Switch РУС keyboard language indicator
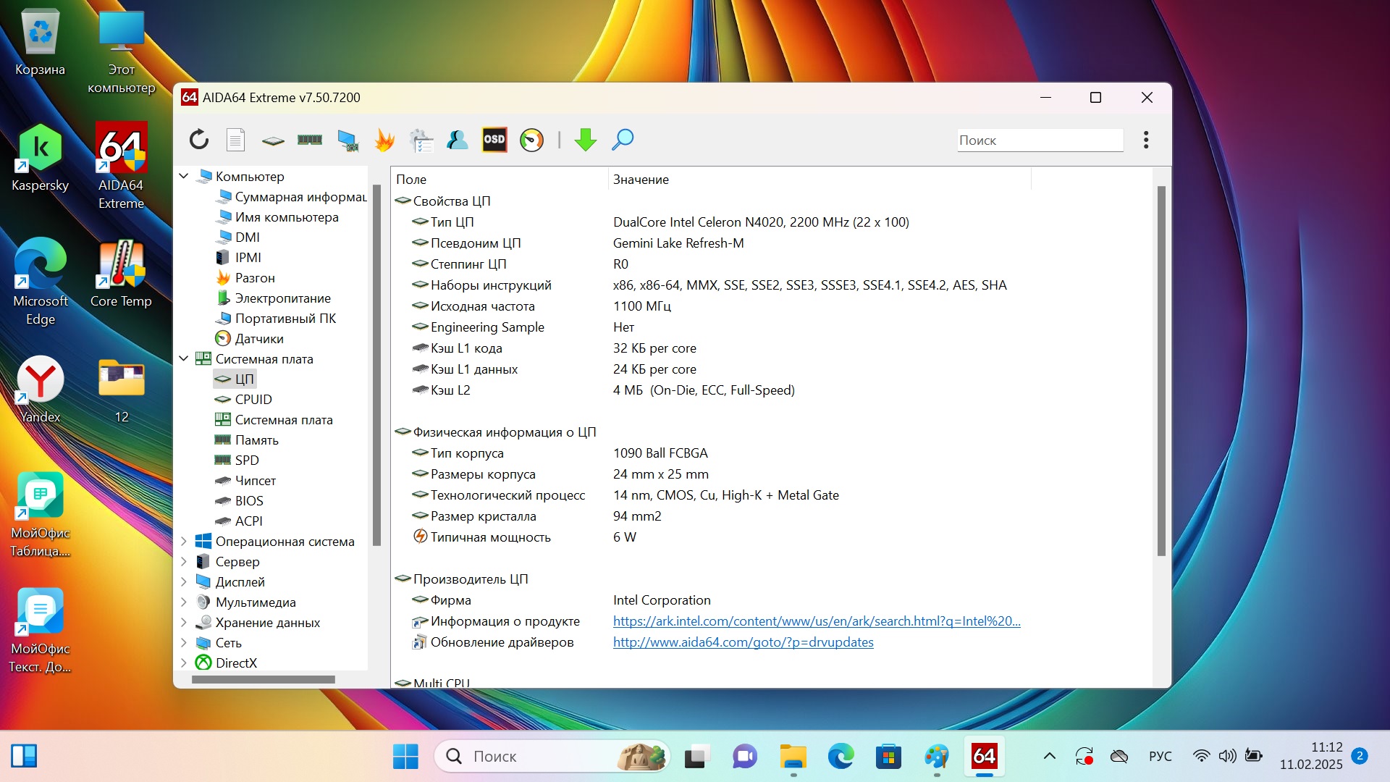Viewport: 1390px width, 782px height. [1160, 756]
